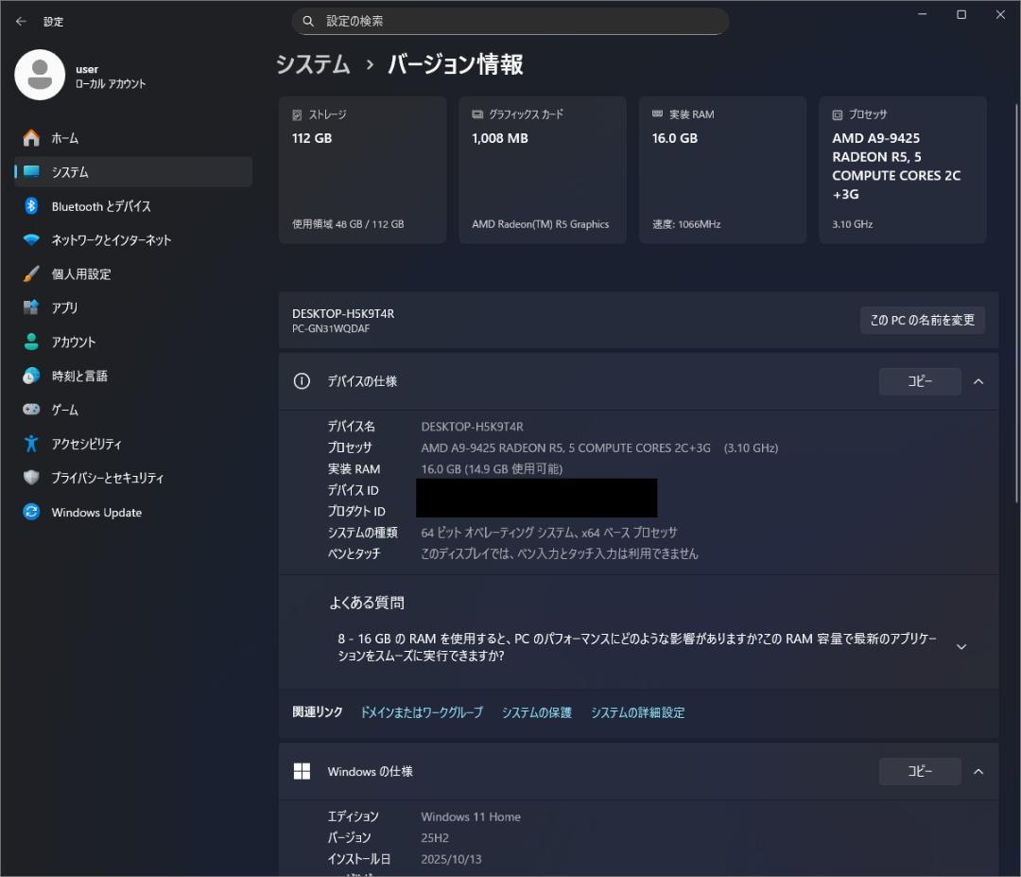Image resolution: width=1021 pixels, height=877 pixels.
Task: Open Windows Update from the sidebar
Action: click(95, 512)
